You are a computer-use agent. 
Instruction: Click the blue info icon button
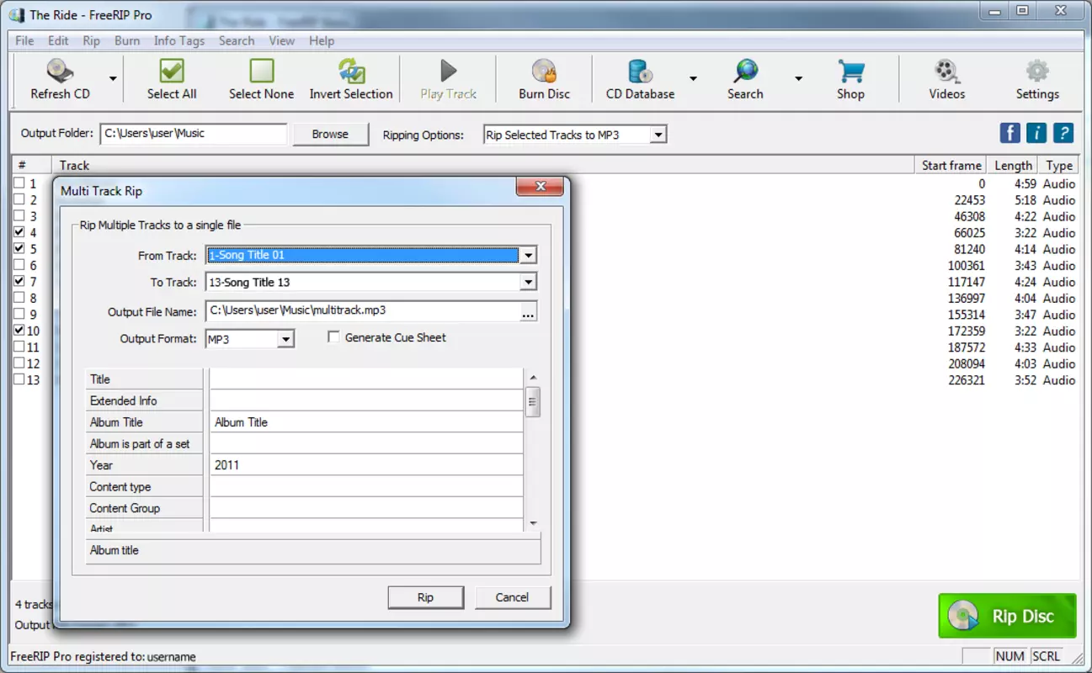(1036, 133)
